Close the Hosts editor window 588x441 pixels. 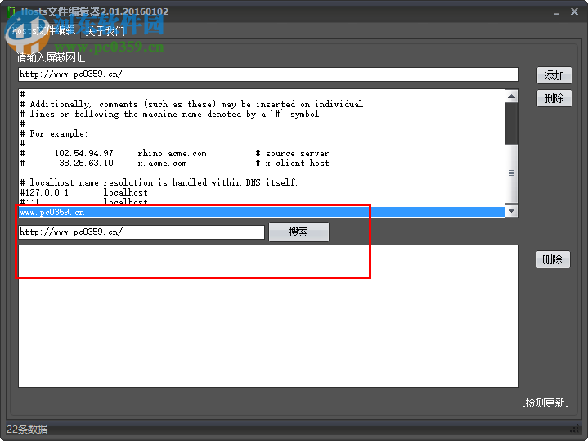pyautogui.click(x=574, y=11)
